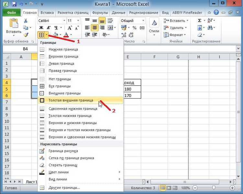The image size is (243, 194).
Task: Click the Fill down arrow icon
Action: [x=200, y=28]
